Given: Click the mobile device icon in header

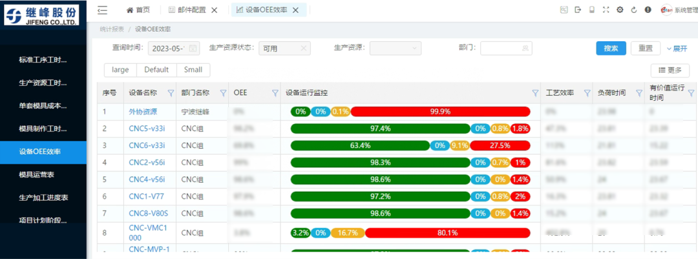Looking at the screenshot, I should tap(591, 10).
